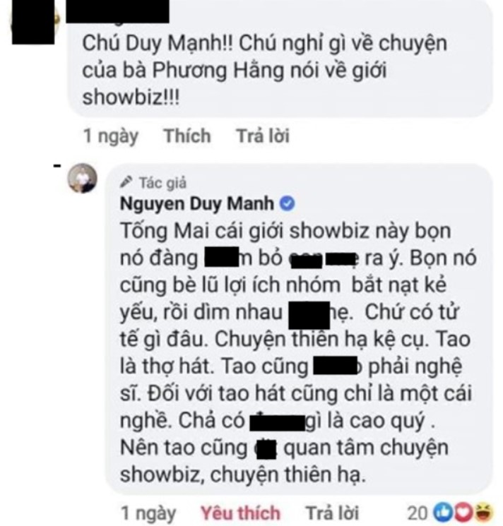This screenshot has height=526, width=503.
Task: Reply to Nguyen Duy Manh's comment via Trả lời
Action: coord(332,513)
